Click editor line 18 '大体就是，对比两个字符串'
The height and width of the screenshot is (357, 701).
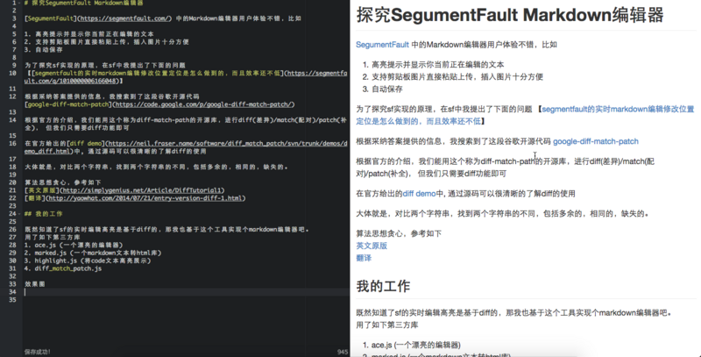(x=156, y=167)
